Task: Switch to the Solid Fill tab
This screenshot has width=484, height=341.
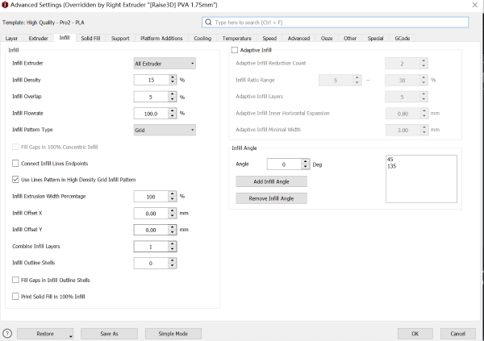Action: (91, 38)
